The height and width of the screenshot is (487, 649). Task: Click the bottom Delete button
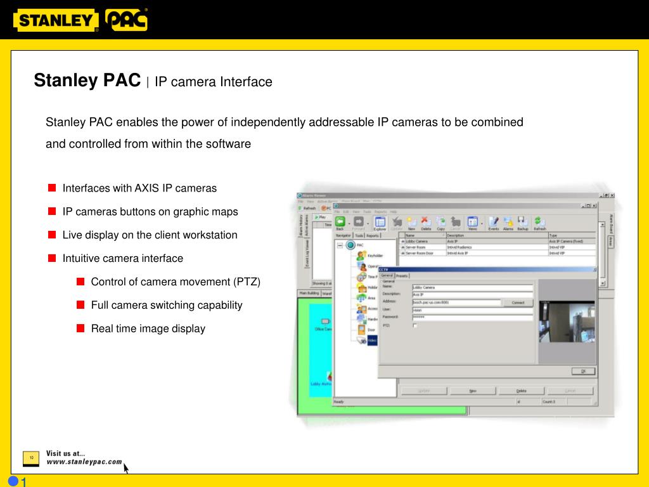[x=521, y=391]
